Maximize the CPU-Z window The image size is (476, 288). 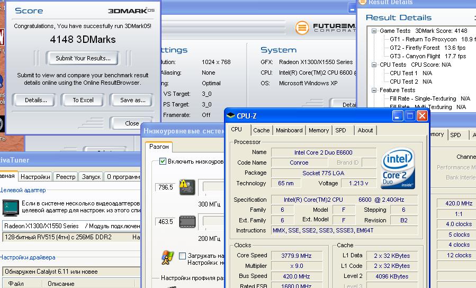pos(410,116)
